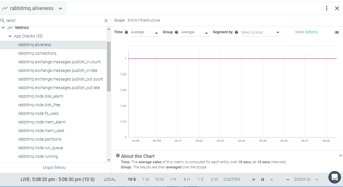Viewport: 343px width, 187px height.
Task: Choose the CUSTOM time range
Action: (232, 179)
